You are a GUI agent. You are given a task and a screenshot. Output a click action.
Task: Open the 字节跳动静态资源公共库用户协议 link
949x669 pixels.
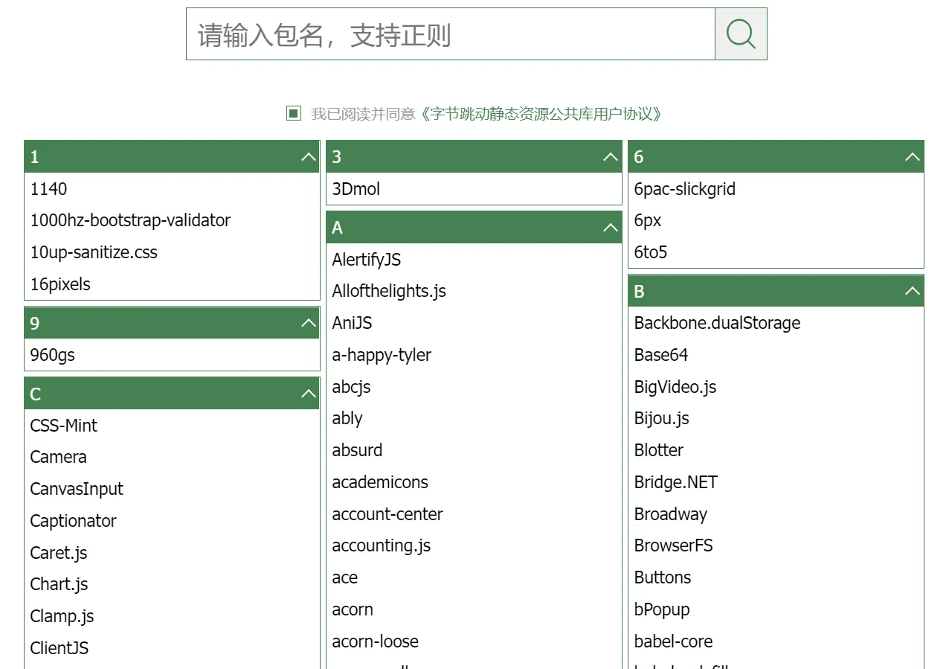540,114
